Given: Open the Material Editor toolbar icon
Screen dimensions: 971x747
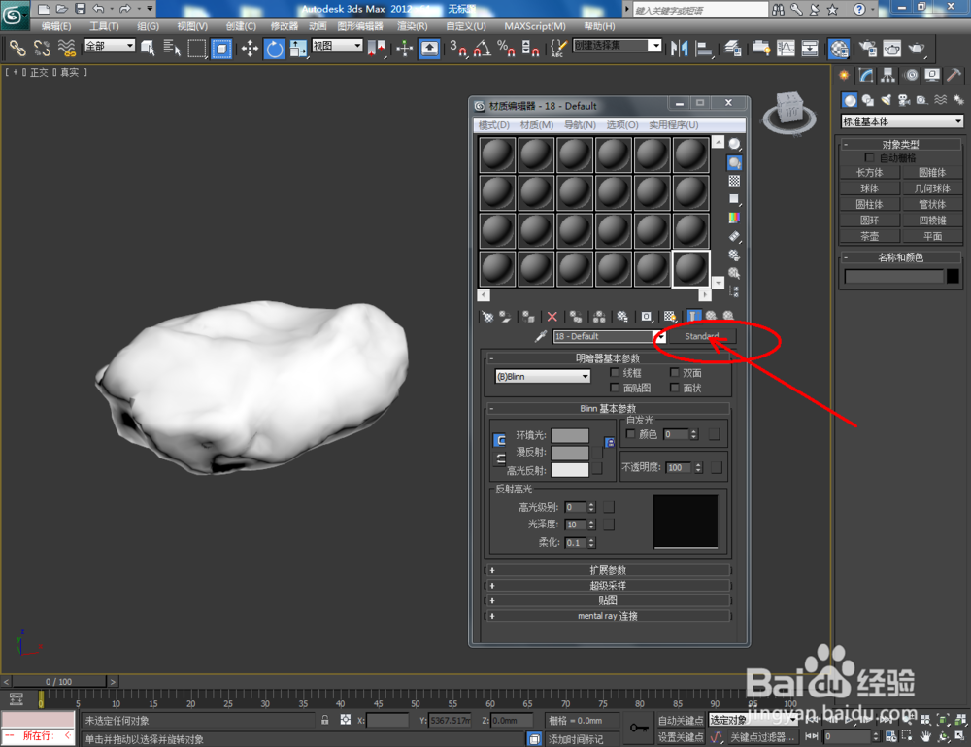Looking at the screenshot, I should (839, 48).
